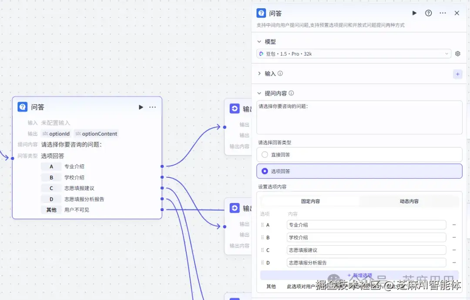Screen dimensions: 470x300
Task: Collapse the 模型 section
Action: click(x=259, y=42)
